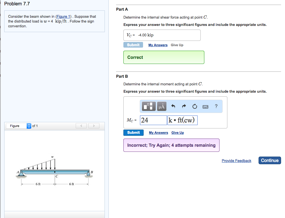The width and height of the screenshot is (285, 218).
Task: Open the µÅ symbols palette
Action: pyautogui.click(x=162, y=106)
